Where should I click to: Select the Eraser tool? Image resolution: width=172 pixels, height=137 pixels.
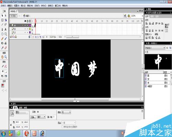(x=6, y=48)
